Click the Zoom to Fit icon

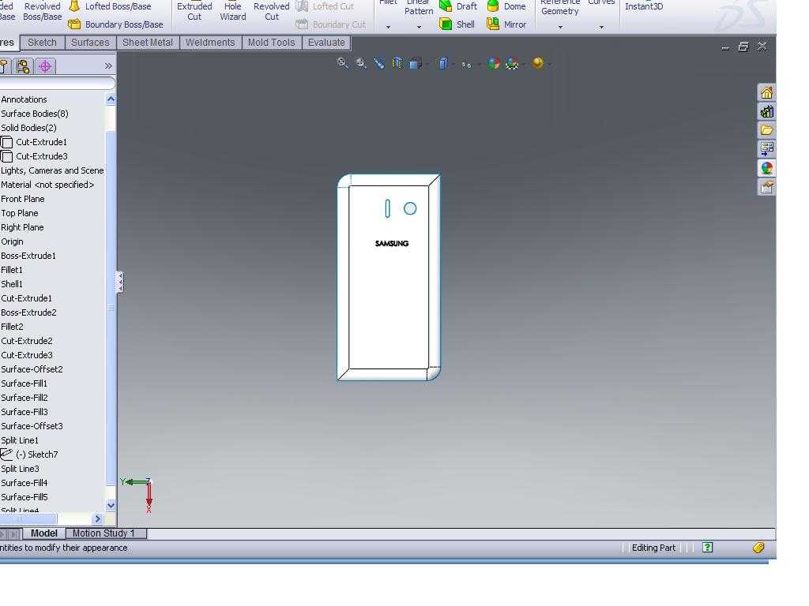pyautogui.click(x=343, y=63)
